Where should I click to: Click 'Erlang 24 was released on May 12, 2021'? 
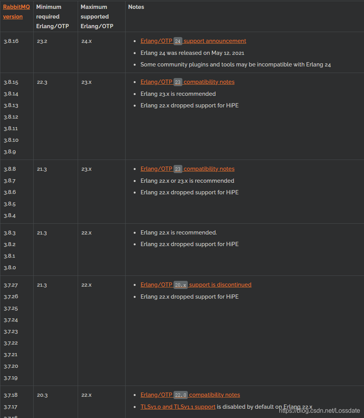tap(192, 53)
